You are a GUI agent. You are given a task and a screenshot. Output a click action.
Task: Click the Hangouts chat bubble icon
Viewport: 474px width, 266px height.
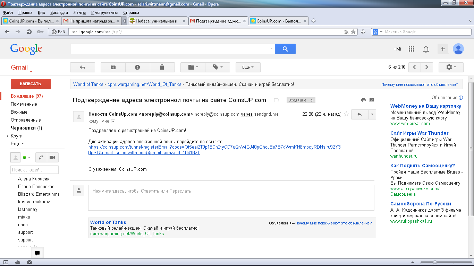[x=37, y=253]
